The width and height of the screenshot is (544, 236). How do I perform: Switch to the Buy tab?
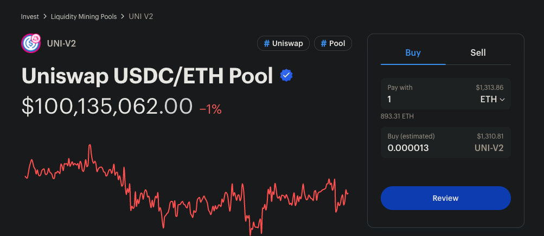(x=413, y=53)
